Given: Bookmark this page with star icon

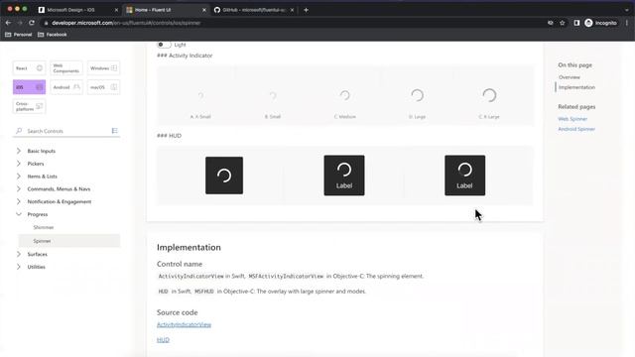Looking at the screenshot, I should pos(563,23).
